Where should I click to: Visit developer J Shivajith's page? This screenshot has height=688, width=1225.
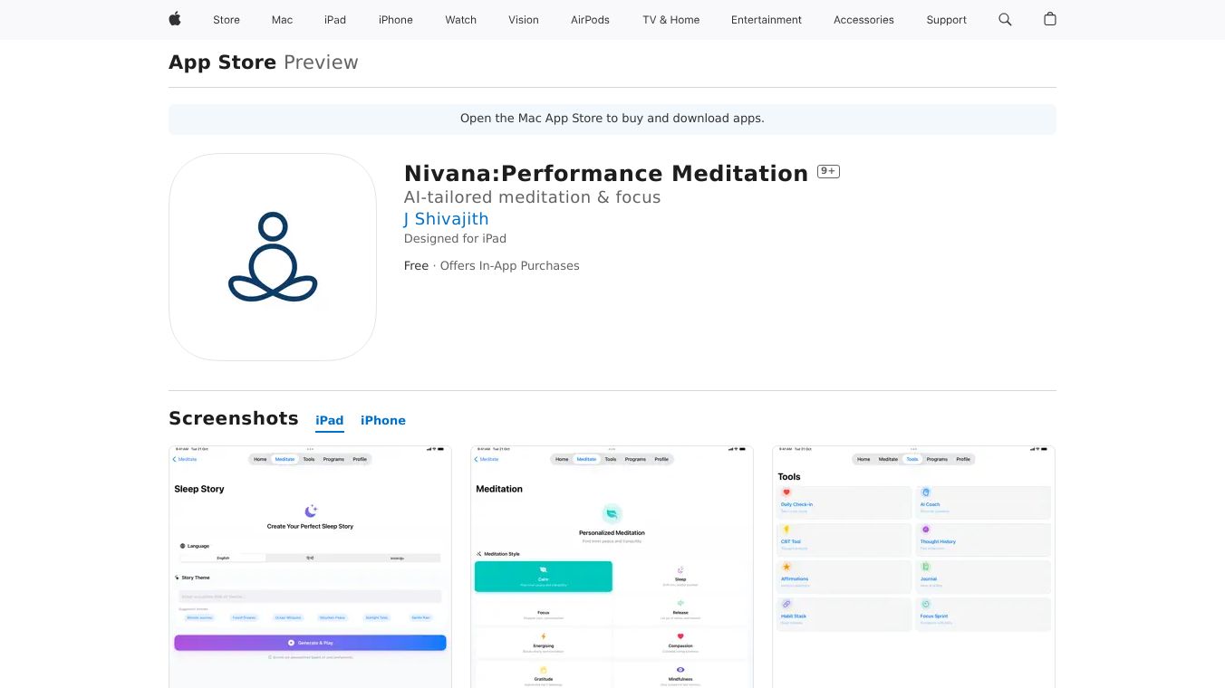click(x=446, y=219)
